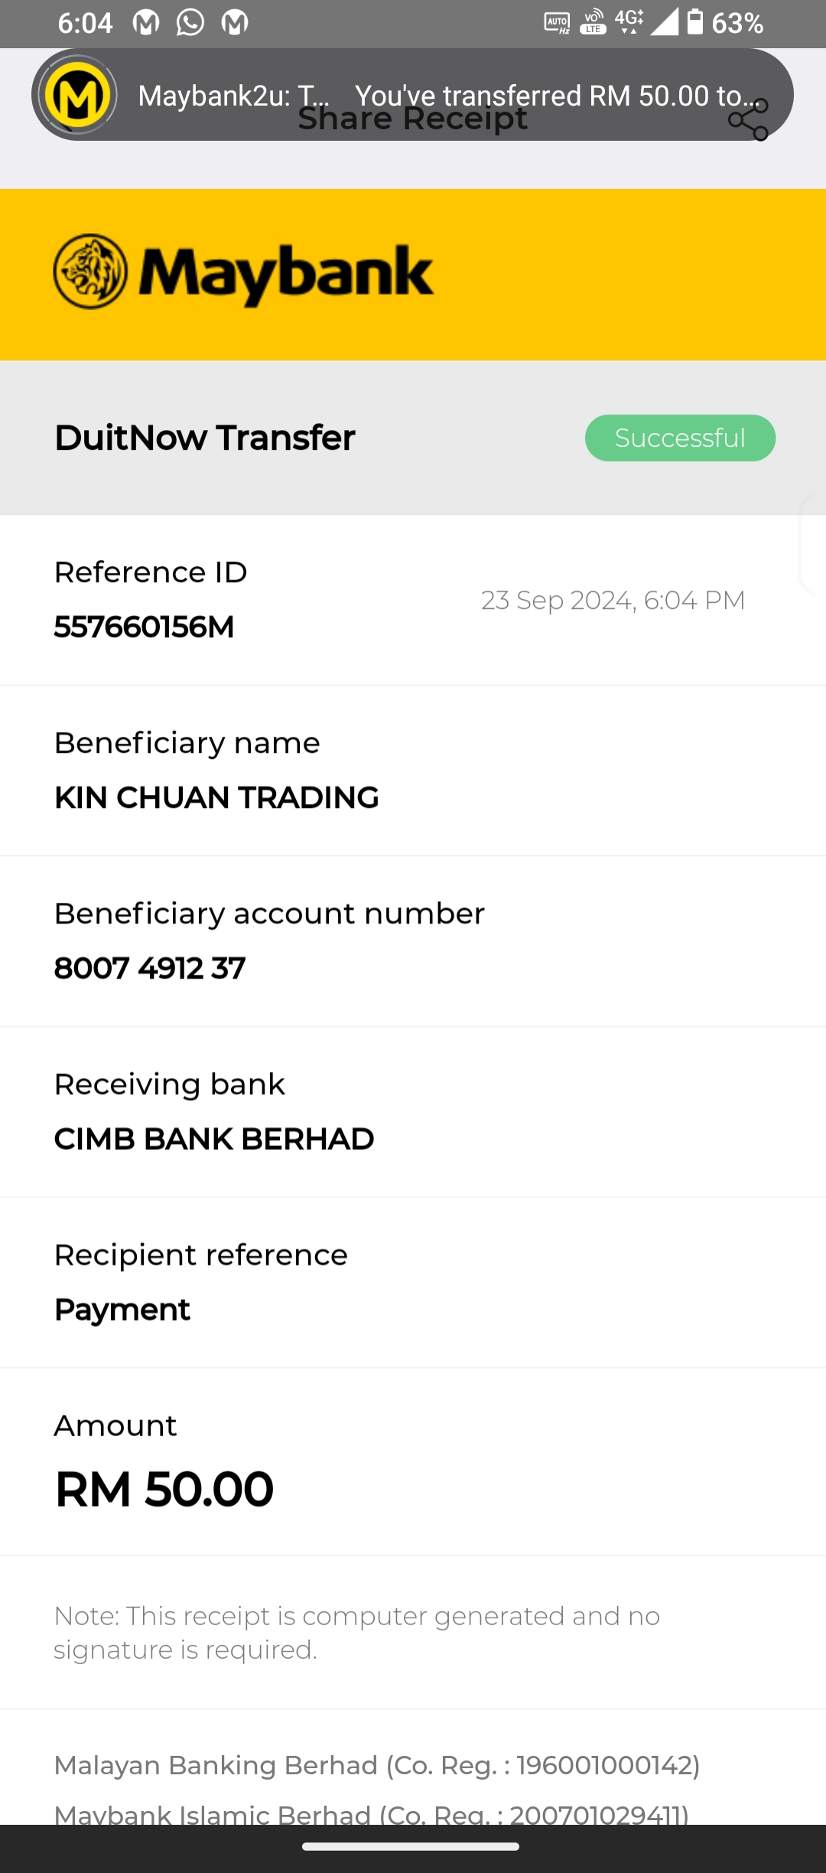The image size is (826, 1873).
Task: Tap the cellular signal strength icon
Action: 664,22
